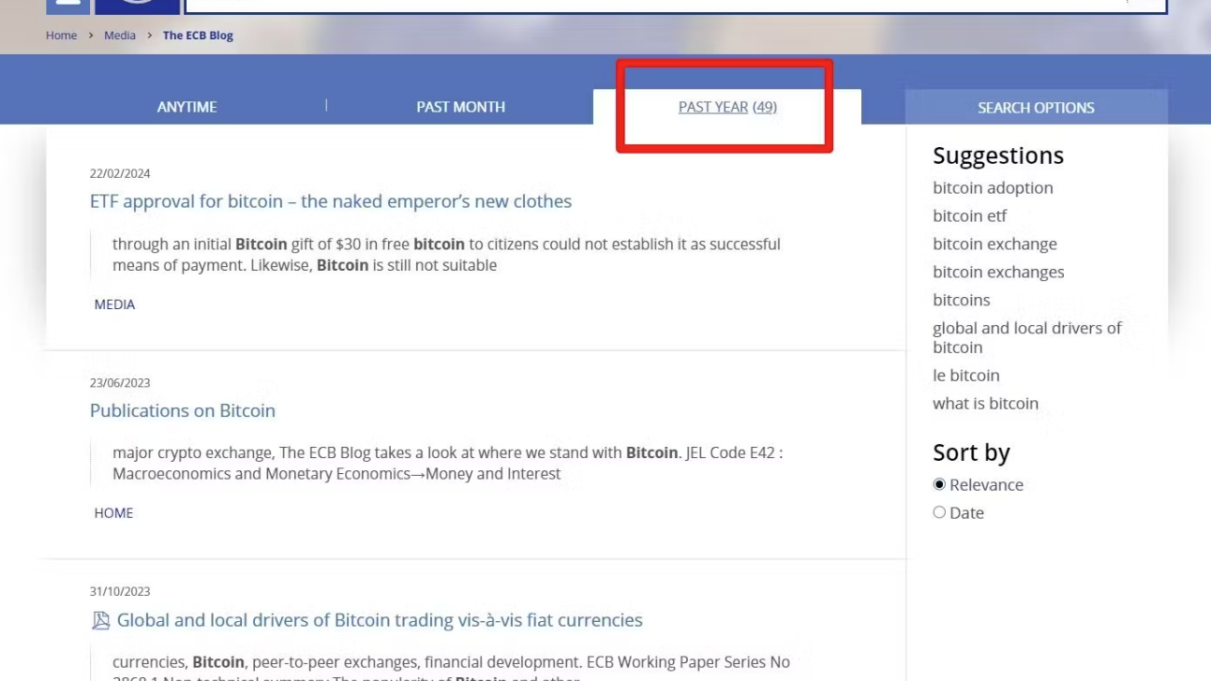Switch to the PAST MONTH tab
The width and height of the screenshot is (1211, 681).
click(x=460, y=107)
